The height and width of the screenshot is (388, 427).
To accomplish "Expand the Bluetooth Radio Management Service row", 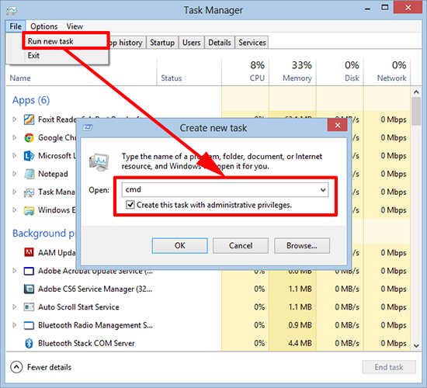I will [x=15, y=325].
